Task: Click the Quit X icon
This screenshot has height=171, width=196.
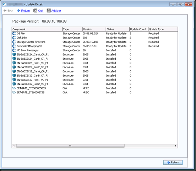Action: pyautogui.click(x=35, y=11)
